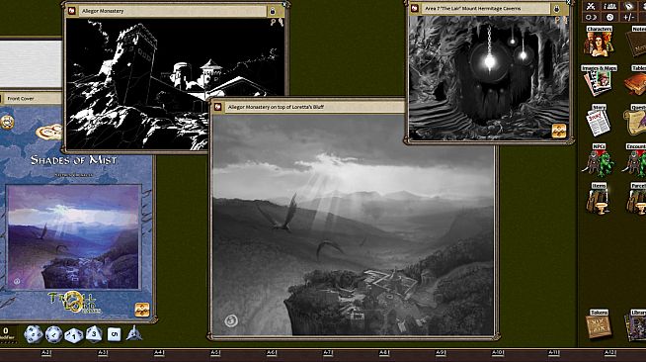This screenshot has height=362, width=646.
Task: Open the Notes book in the sidebar
Action: (x=637, y=42)
